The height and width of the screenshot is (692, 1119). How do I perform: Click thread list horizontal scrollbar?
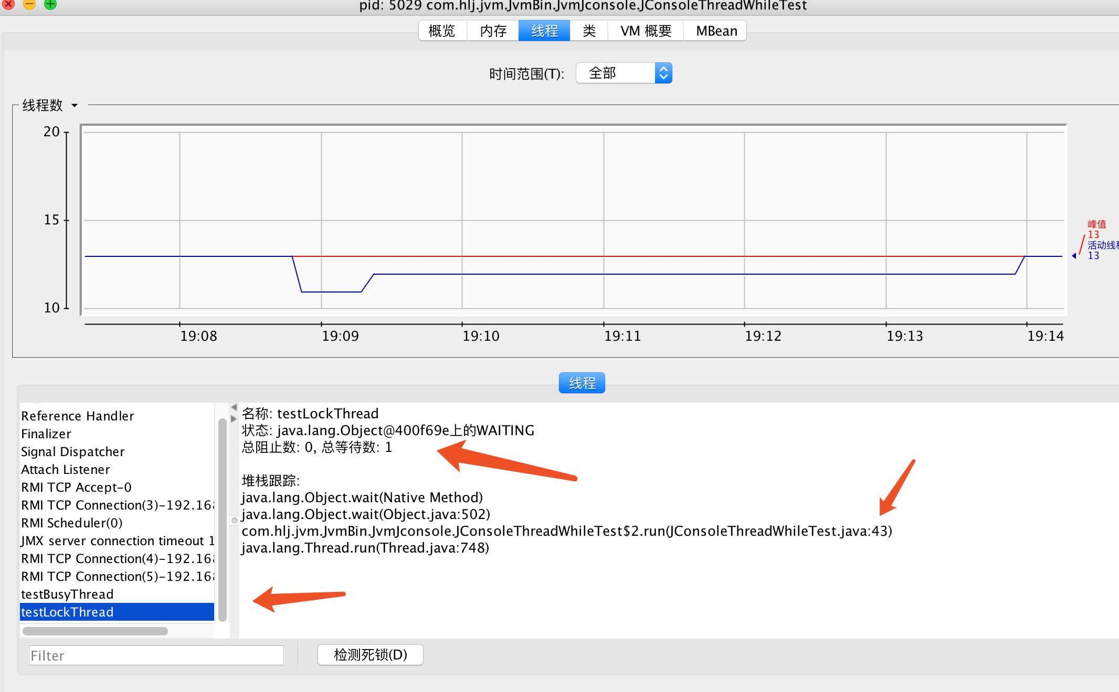(95, 631)
